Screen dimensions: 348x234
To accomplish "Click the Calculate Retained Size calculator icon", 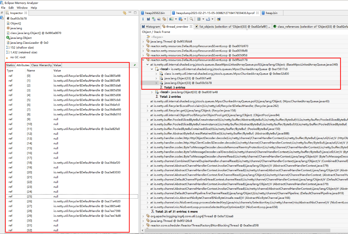I will 199,19.
